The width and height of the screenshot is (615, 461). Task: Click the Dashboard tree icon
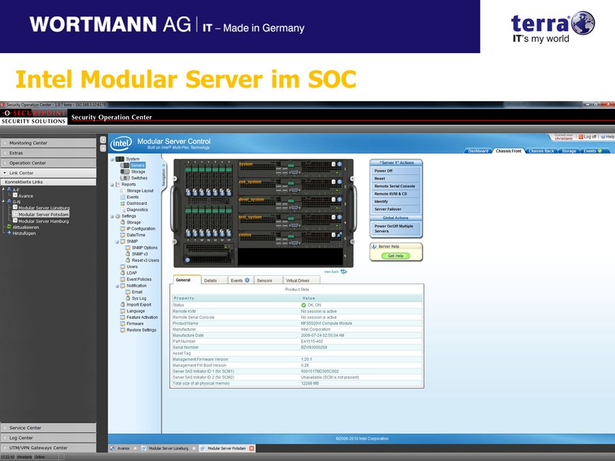click(x=123, y=204)
